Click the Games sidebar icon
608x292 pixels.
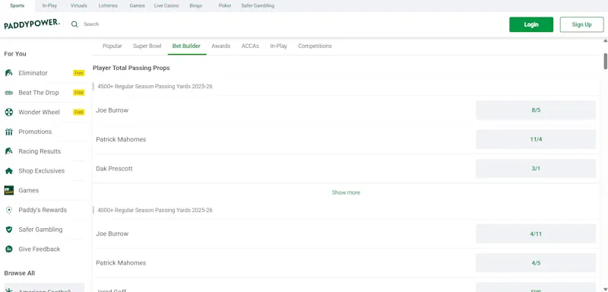9,190
